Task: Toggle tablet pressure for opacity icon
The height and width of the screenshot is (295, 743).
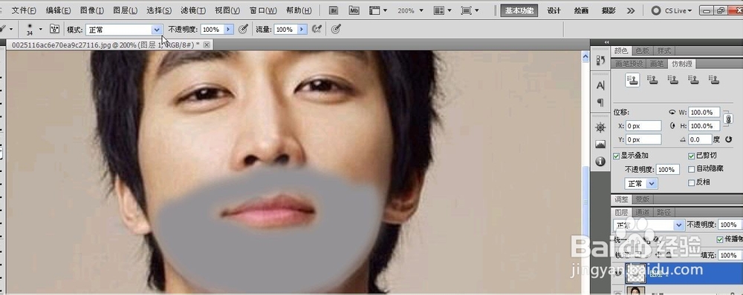Action: pos(243,30)
